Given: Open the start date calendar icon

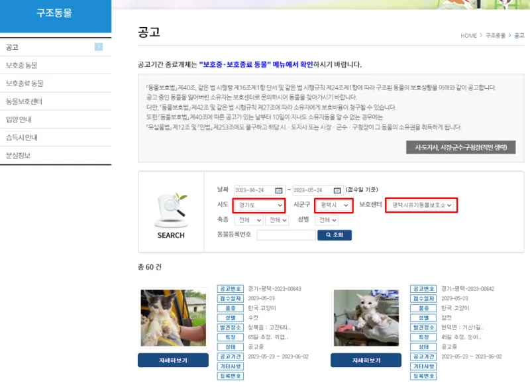Looking at the screenshot, I should tap(278, 190).
